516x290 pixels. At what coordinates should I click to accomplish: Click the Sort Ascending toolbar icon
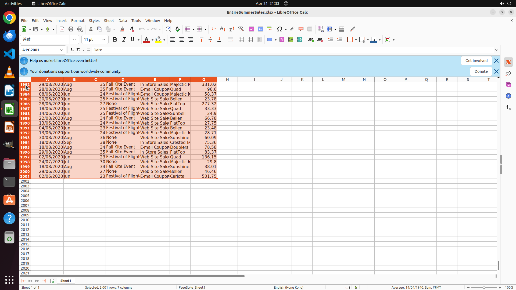(223, 29)
